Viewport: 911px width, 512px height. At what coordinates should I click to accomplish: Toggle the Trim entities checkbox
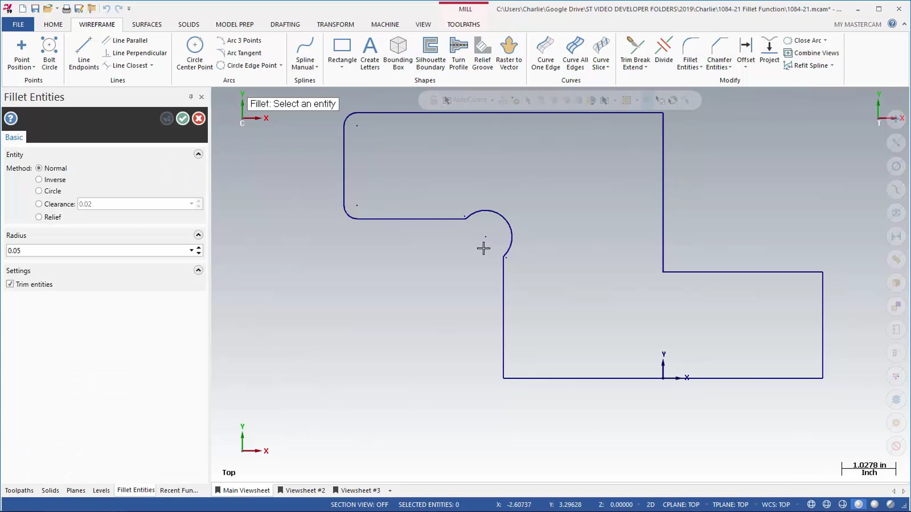point(10,284)
